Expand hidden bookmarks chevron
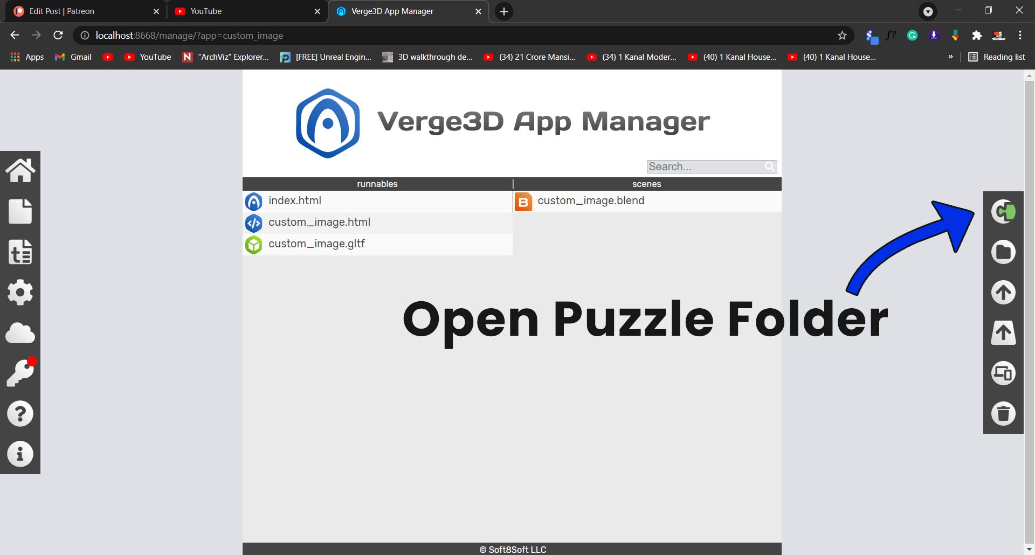The image size is (1035, 555). [950, 57]
